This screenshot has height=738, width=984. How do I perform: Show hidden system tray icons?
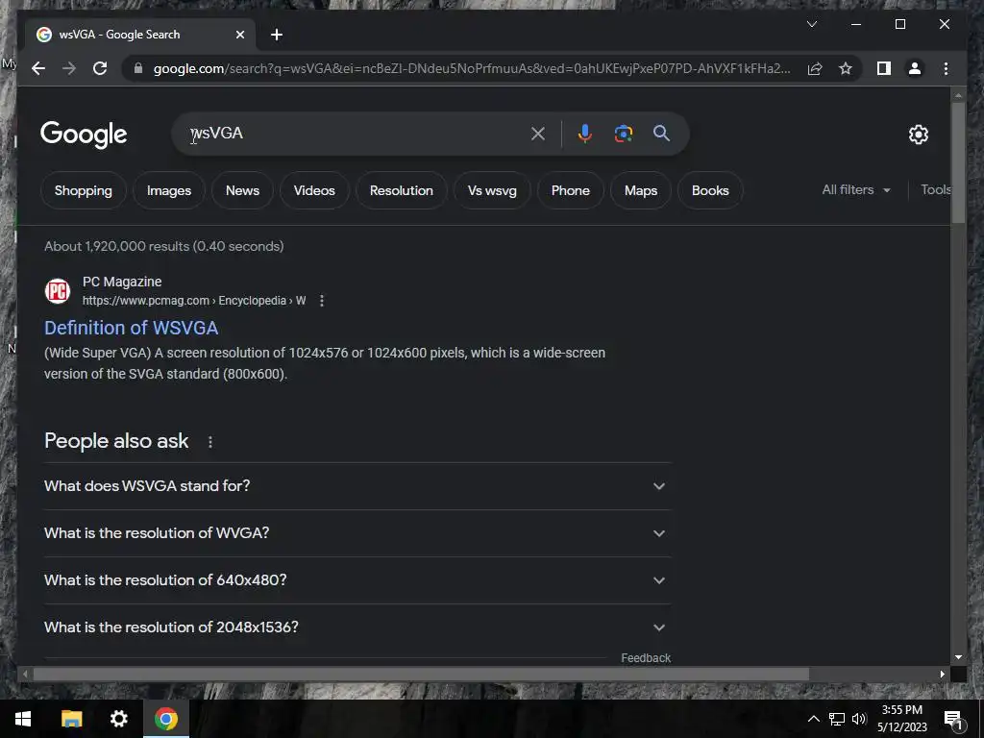click(813, 719)
